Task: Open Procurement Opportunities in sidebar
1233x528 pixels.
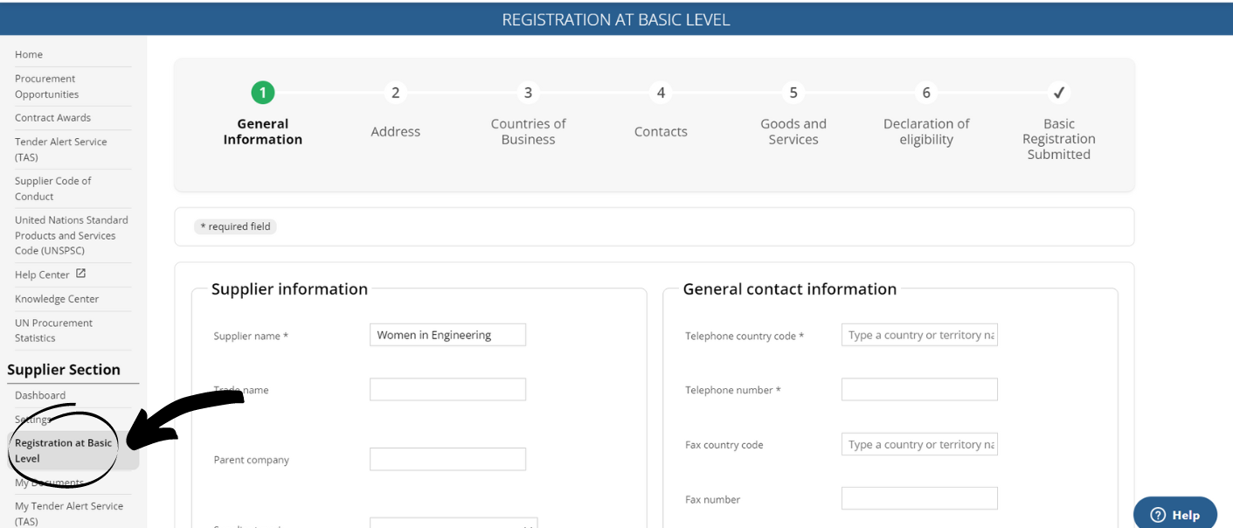Action: 47,87
